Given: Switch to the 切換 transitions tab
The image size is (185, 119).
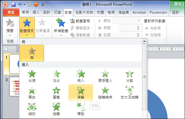Looking at the screenshot, I should (57, 12).
